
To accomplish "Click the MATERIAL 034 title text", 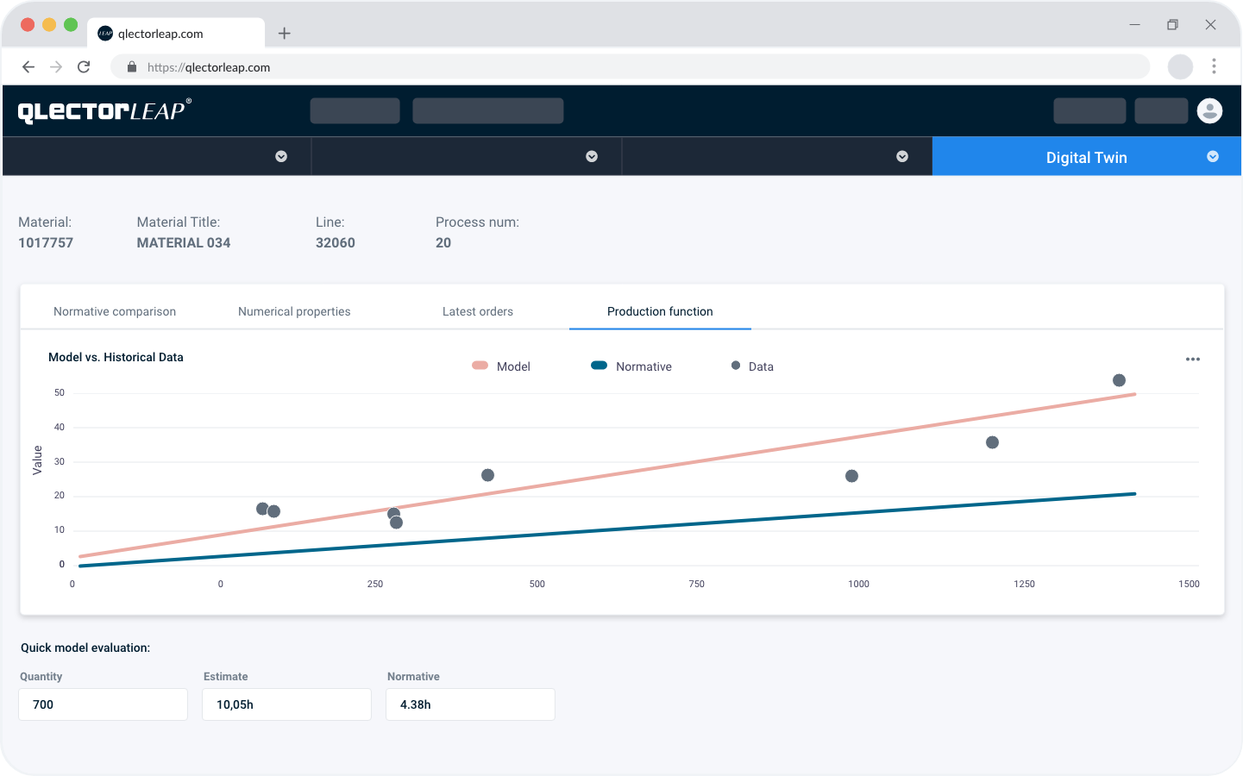I will pos(184,243).
